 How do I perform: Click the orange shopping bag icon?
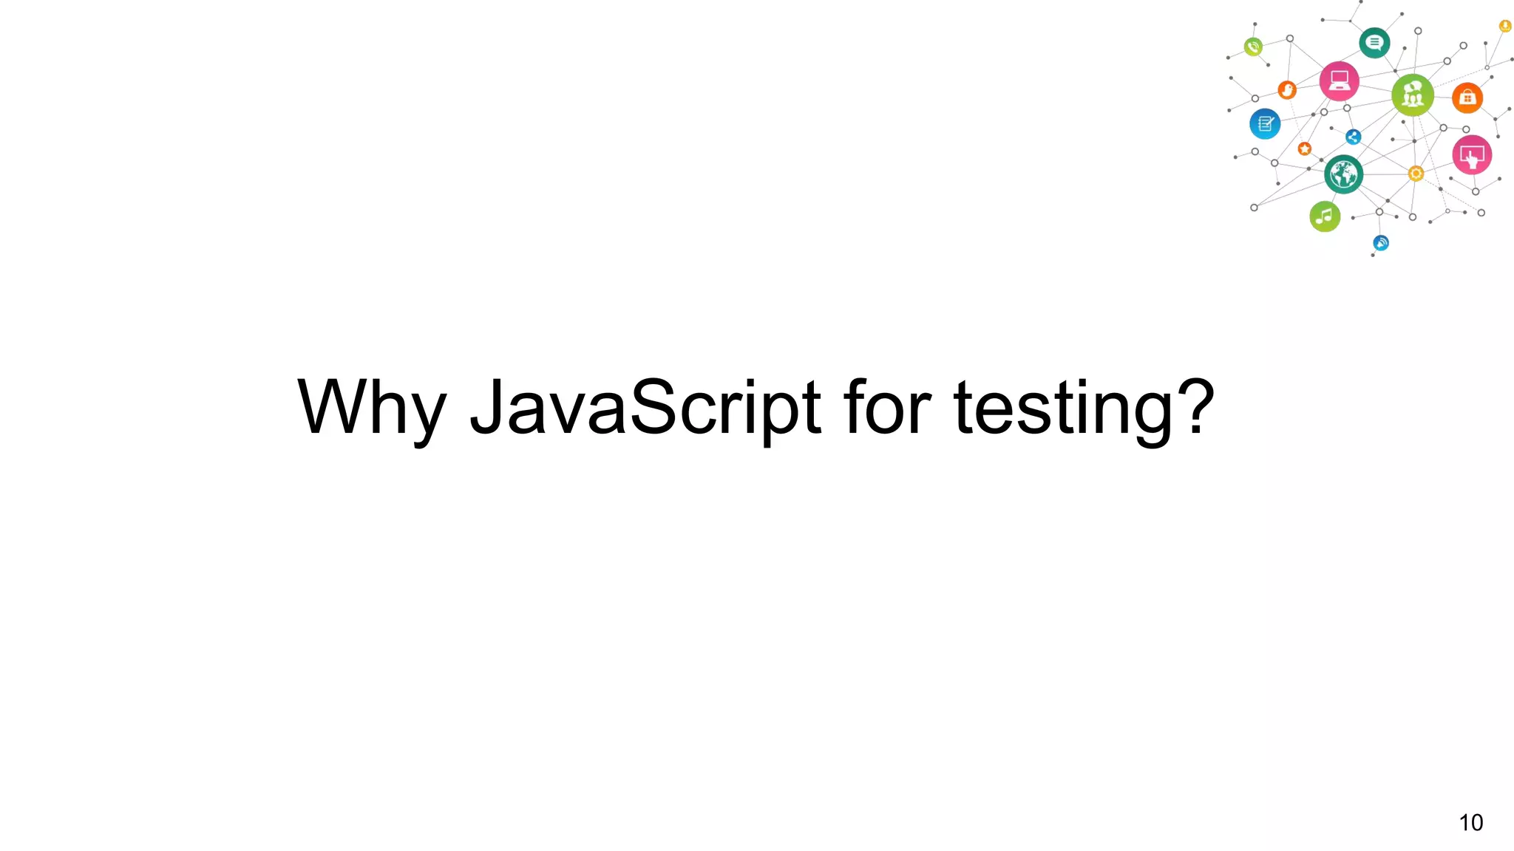click(x=1467, y=98)
